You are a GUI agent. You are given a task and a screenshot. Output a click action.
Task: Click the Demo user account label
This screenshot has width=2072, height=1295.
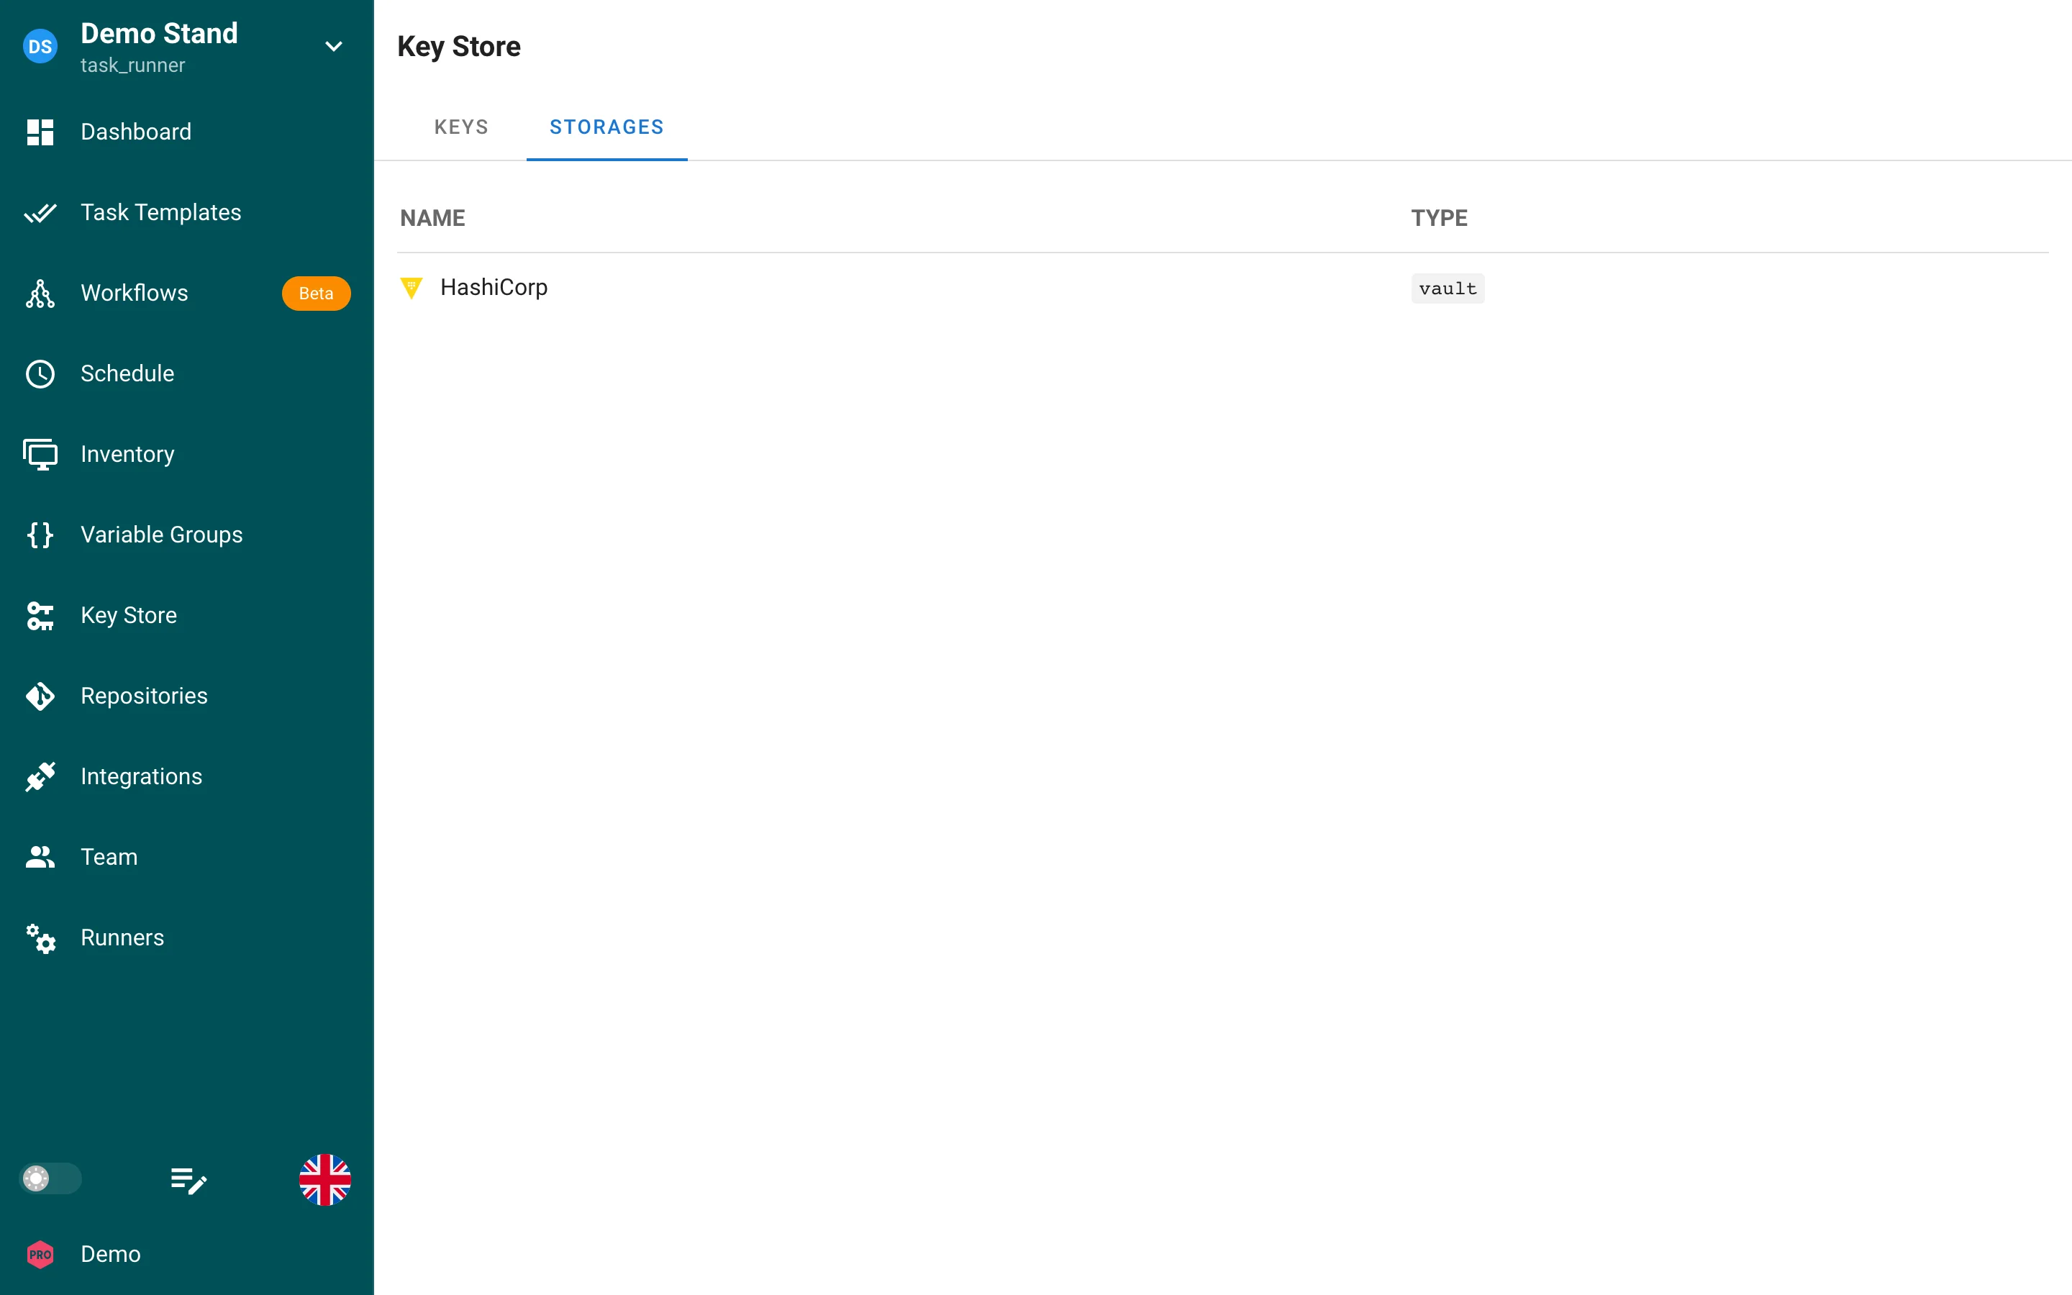click(x=111, y=1254)
